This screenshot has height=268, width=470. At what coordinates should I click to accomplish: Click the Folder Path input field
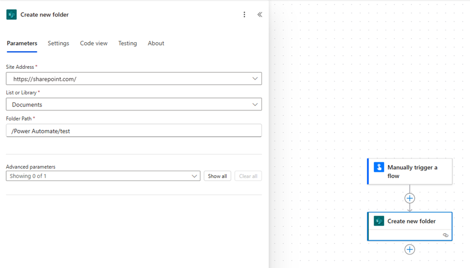[x=133, y=131]
